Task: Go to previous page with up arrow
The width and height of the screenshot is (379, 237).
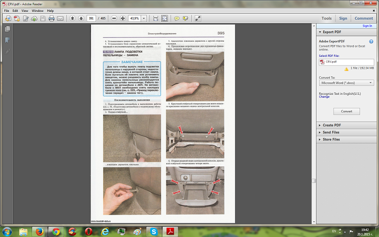Action: (72, 18)
